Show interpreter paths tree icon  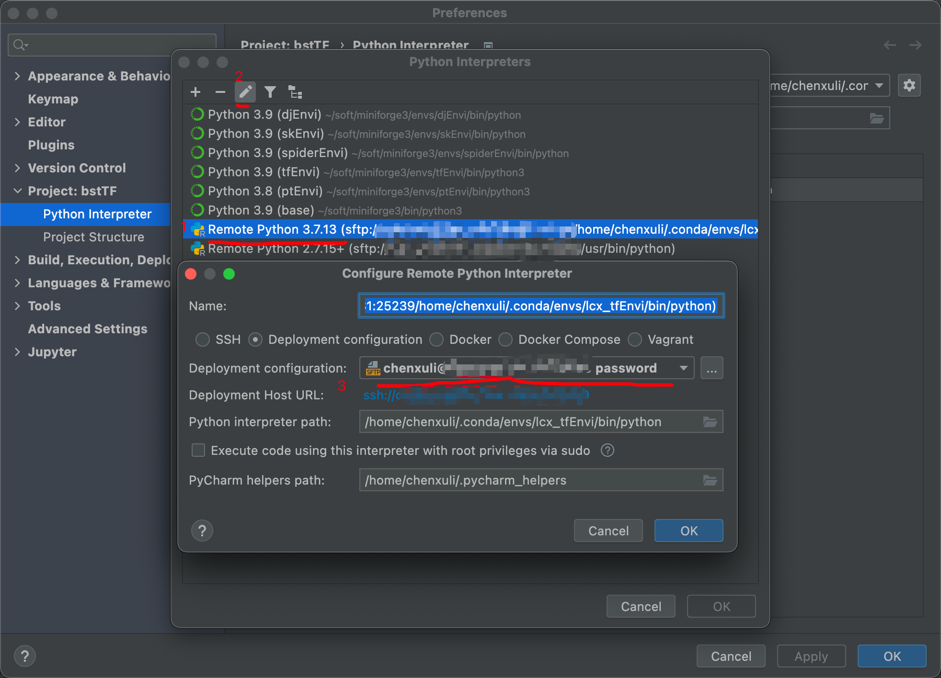tap(295, 92)
